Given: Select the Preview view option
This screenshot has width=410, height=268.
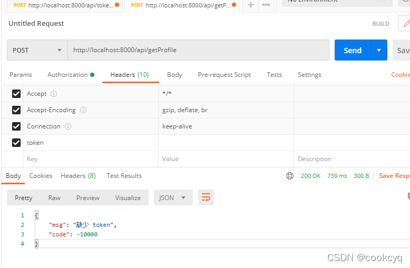Looking at the screenshot, I should [x=88, y=198].
